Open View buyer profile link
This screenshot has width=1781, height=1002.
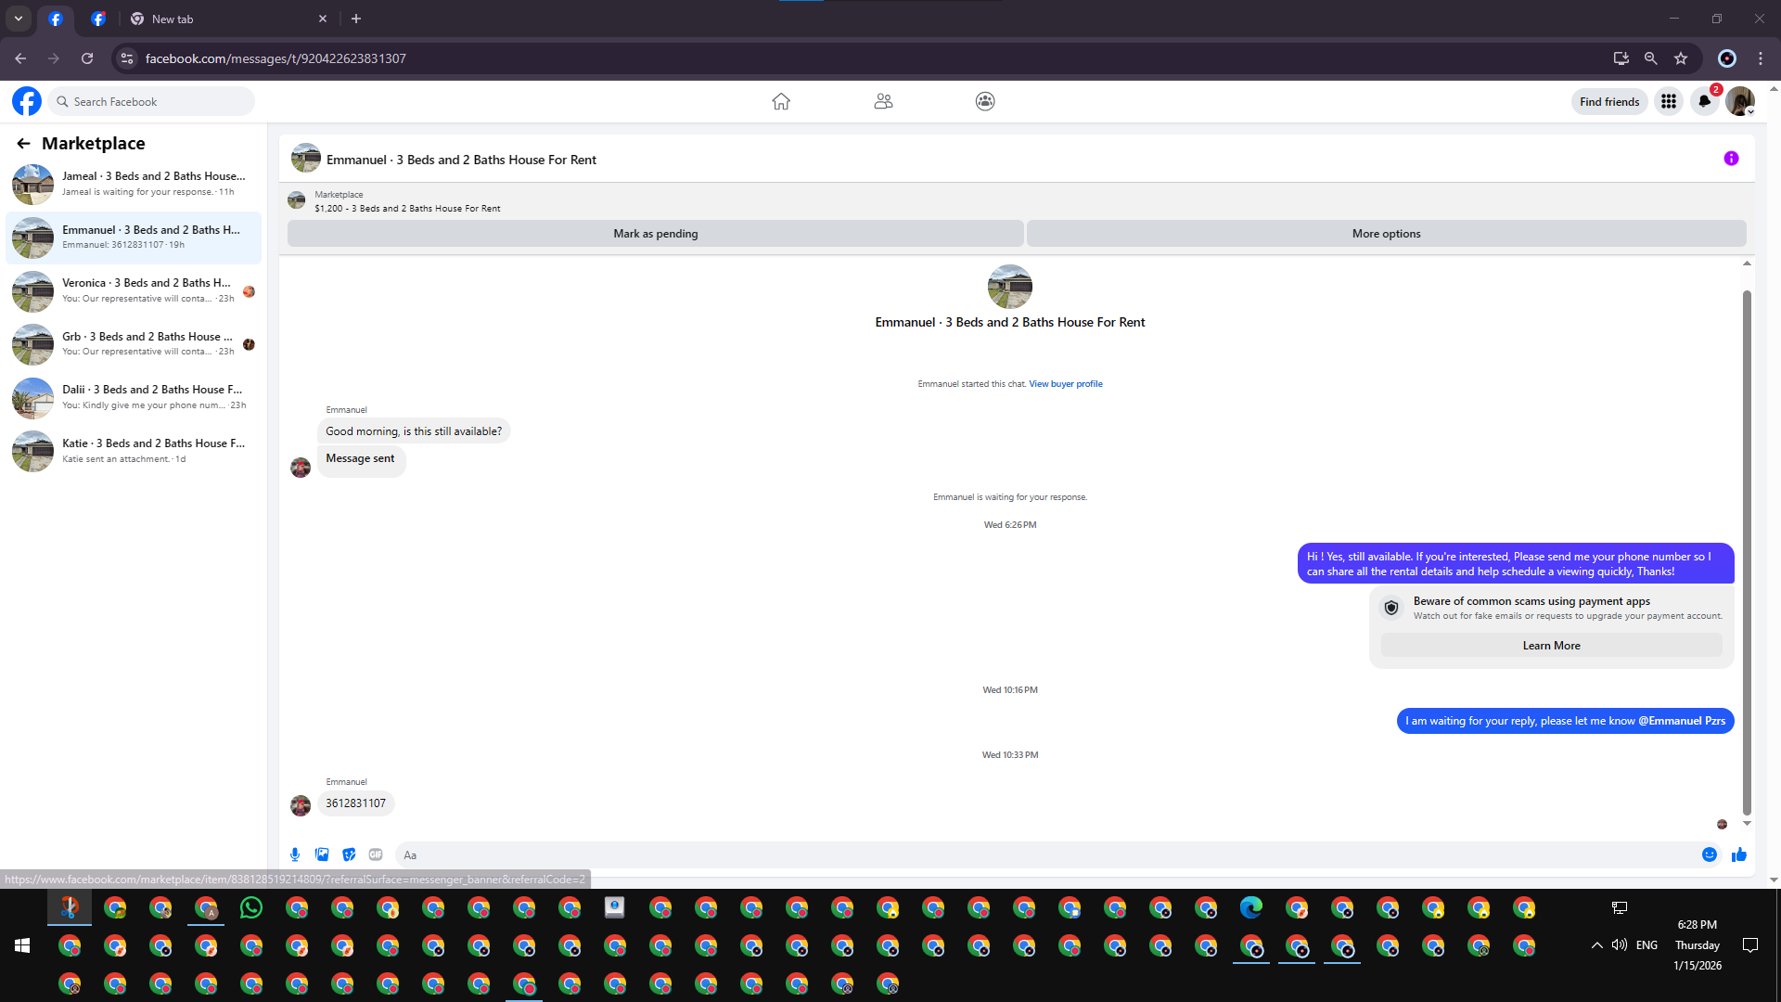click(x=1065, y=383)
